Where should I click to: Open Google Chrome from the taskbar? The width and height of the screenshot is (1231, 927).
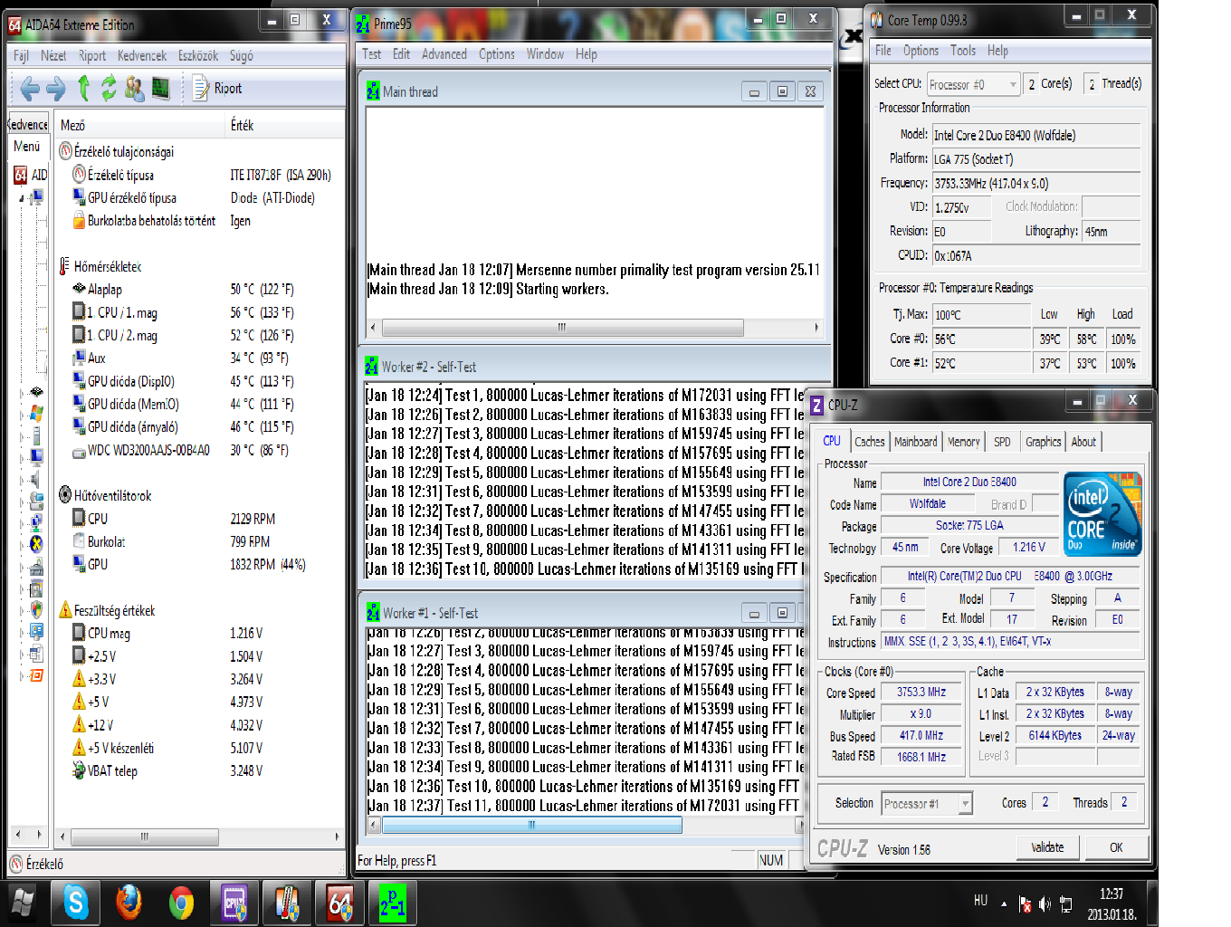coord(181,903)
